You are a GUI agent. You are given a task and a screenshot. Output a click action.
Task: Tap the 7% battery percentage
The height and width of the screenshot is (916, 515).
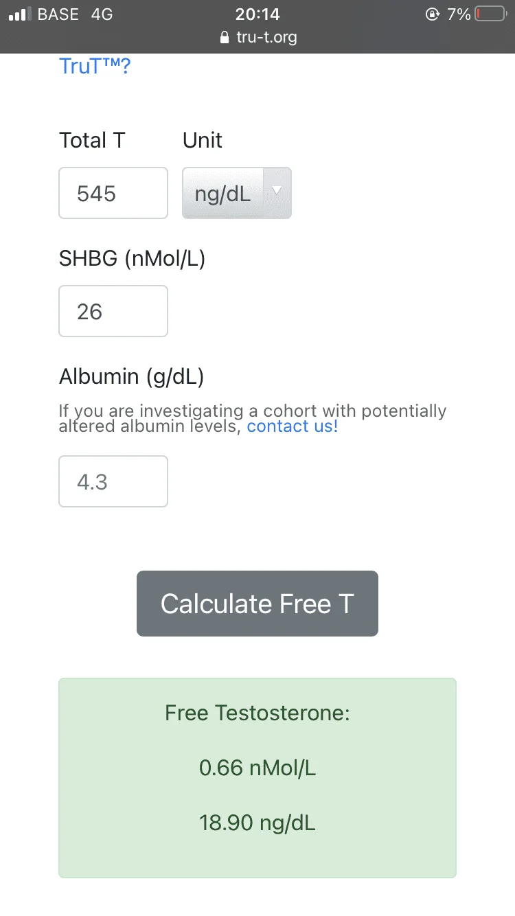click(459, 14)
